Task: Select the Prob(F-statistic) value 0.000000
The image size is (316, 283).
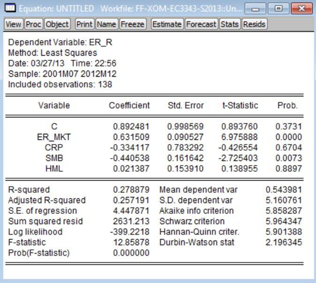Action: 131,252
